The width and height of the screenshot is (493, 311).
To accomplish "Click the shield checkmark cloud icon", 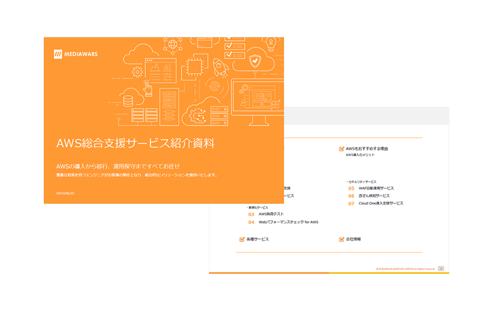I will [255, 60].
